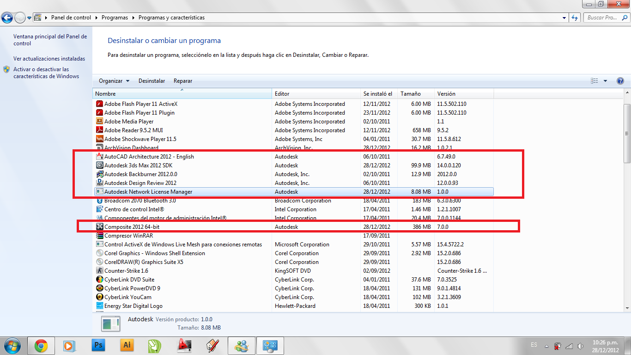The image size is (631, 355).
Task: Click the Reparar toolbar button
Action: click(x=183, y=81)
